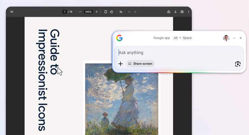Viewport: 249px width, 135px height.
Task: Rotate the PDF counterclockwise
Action: (x=112, y=12)
